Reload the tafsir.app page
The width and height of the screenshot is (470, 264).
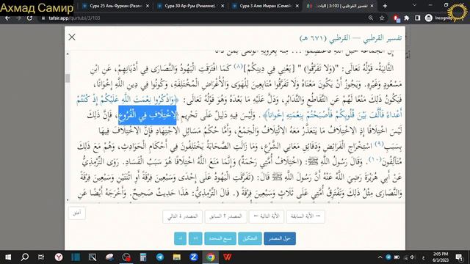tap(29, 18)
